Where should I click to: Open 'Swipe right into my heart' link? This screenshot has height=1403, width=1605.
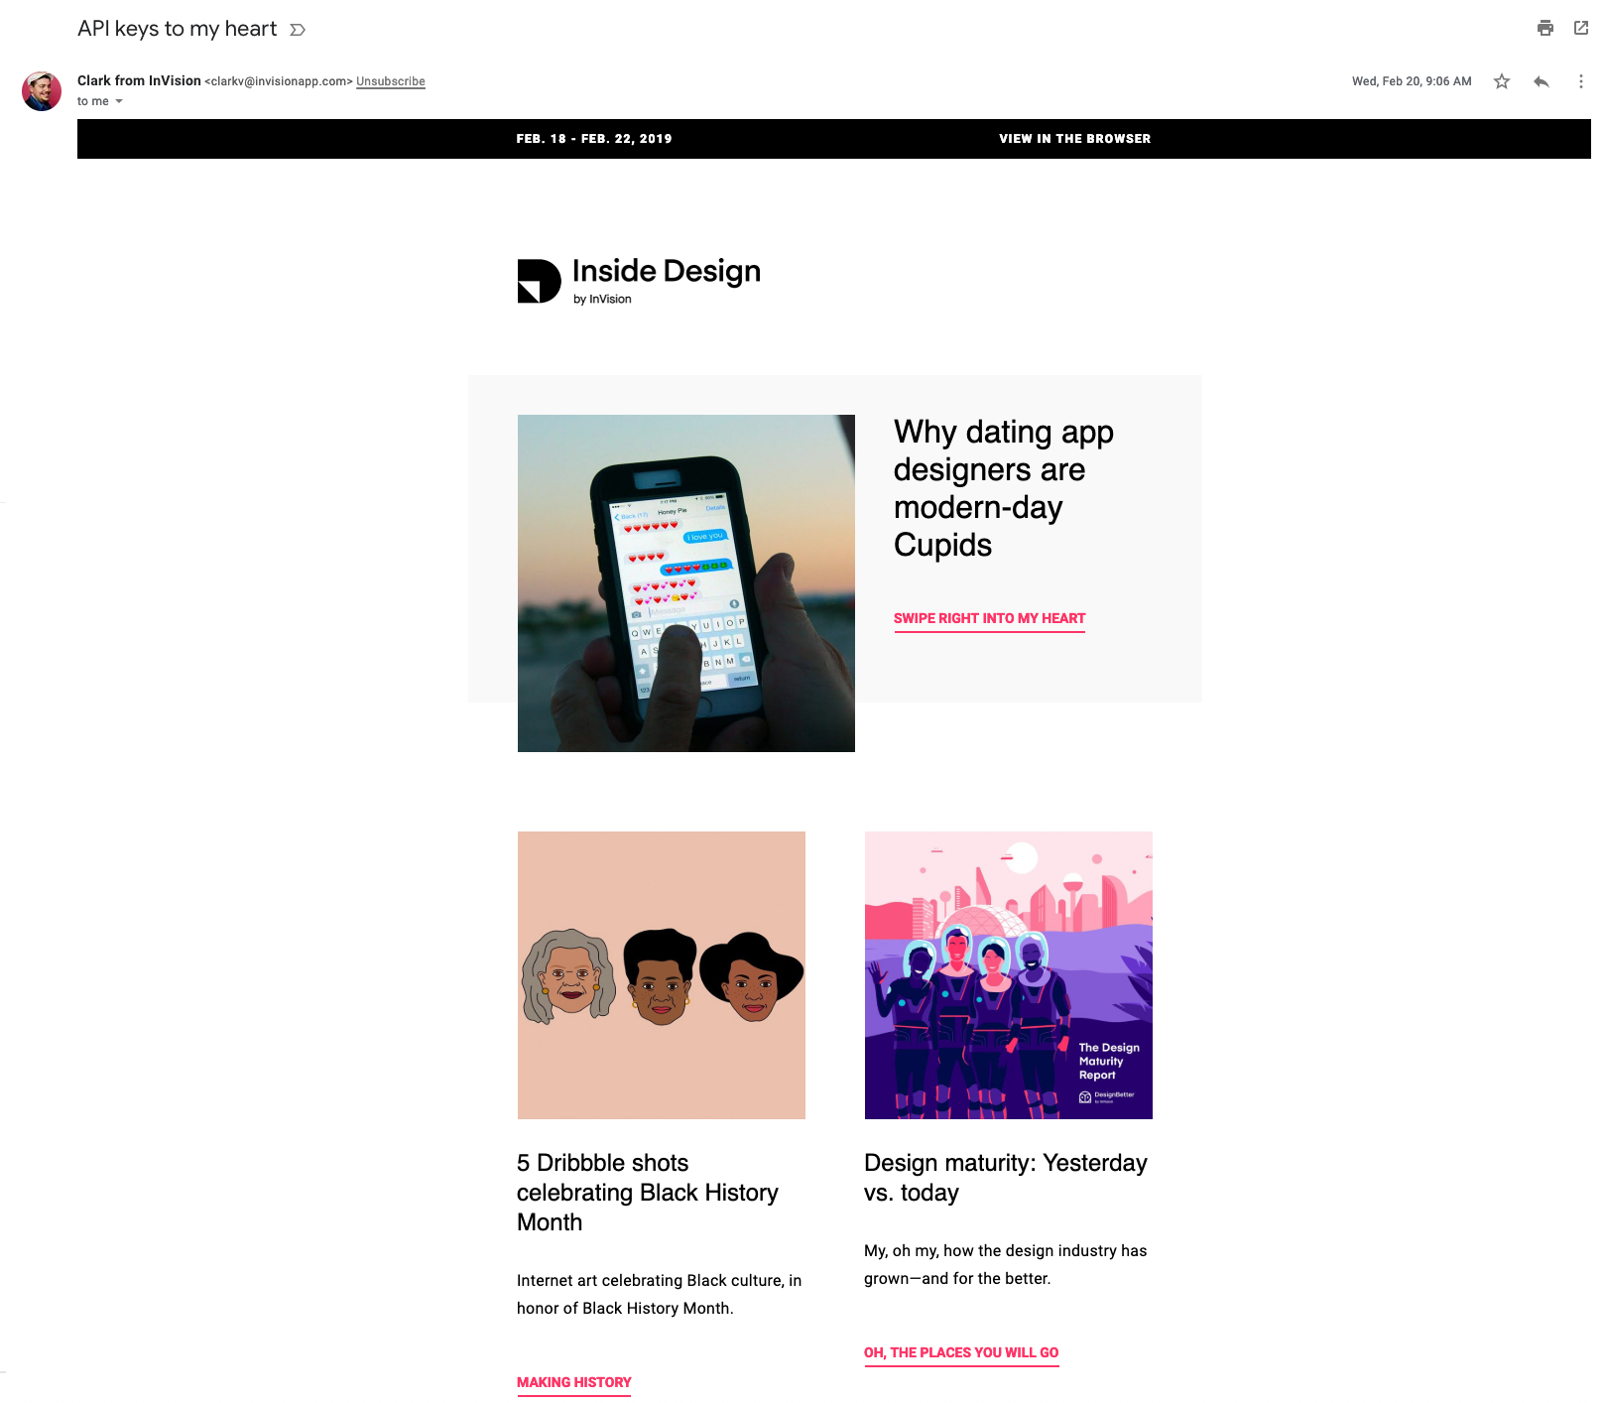[x=989, y=618]
